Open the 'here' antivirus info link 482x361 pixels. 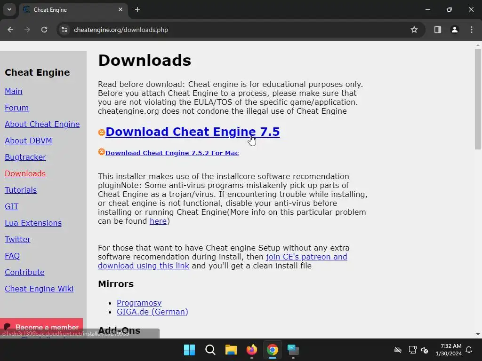pos(158,221)
